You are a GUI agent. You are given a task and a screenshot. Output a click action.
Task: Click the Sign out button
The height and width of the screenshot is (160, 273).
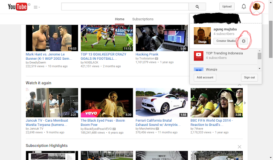[249, 78]
